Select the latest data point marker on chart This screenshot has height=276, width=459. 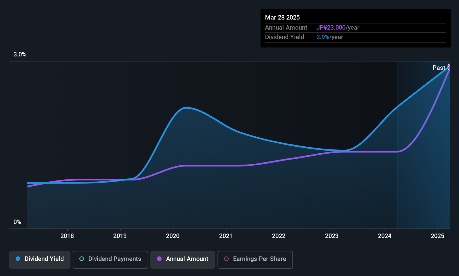tap(449, 67)
